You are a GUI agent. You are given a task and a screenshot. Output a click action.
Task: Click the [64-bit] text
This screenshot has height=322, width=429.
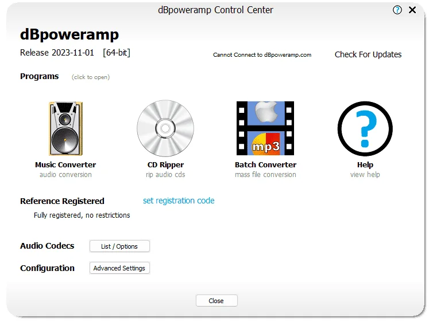[x=117, y=52]
